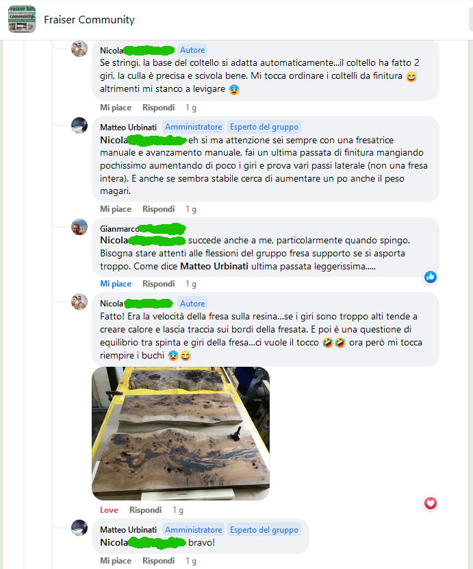Viewport: 473px width, 569px height.
Task: Click the 'Esperto del gruppo' badge on the 'bravo!' reply
Action: (x=264, y=530)
